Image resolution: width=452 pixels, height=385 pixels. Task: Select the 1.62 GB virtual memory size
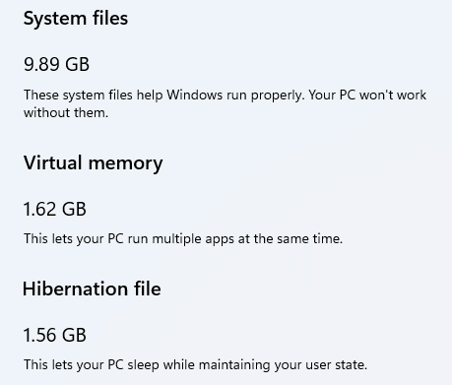(55, 209)
